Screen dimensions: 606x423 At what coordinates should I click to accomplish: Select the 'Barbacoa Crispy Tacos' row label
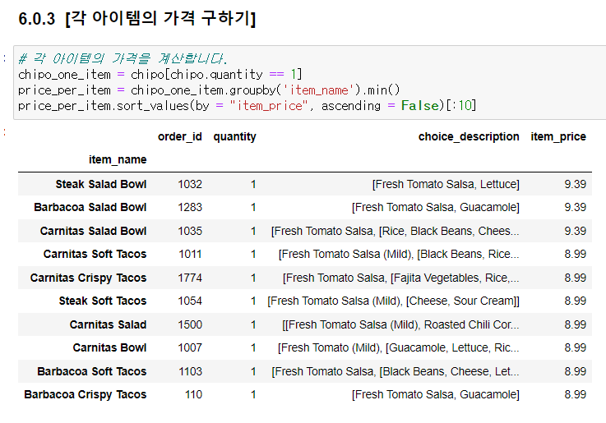(x=85, y=394)
